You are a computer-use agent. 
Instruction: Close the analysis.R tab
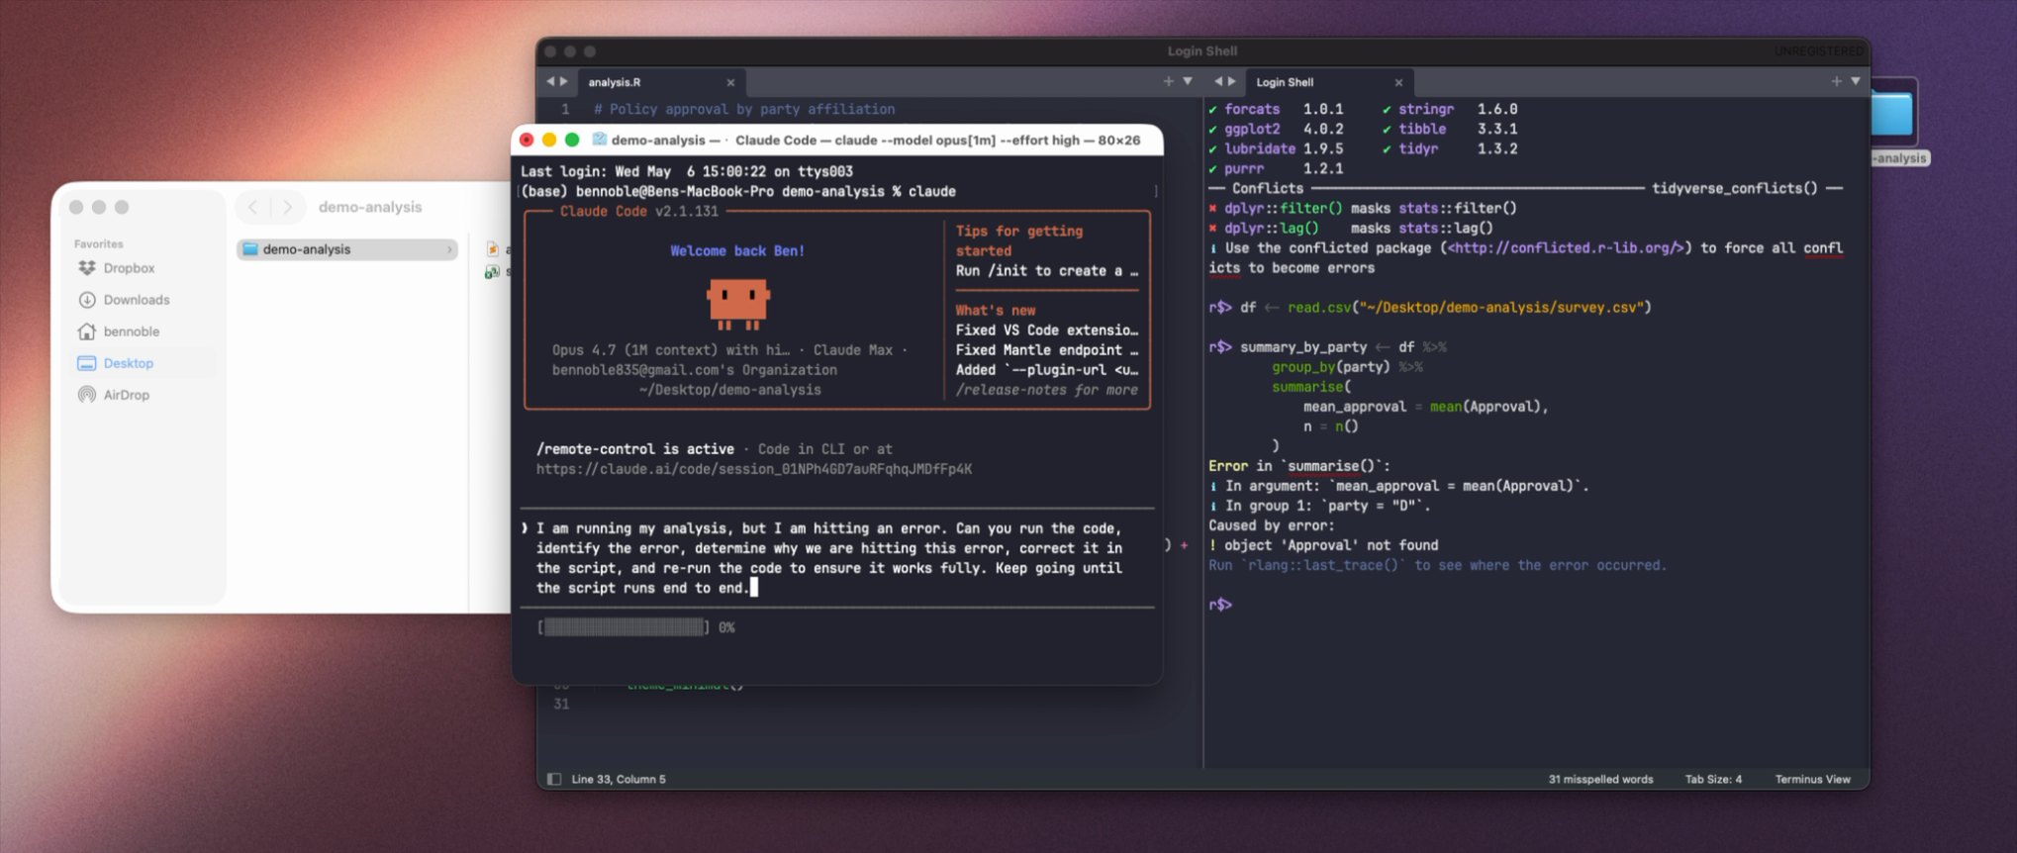click(730, 83)
